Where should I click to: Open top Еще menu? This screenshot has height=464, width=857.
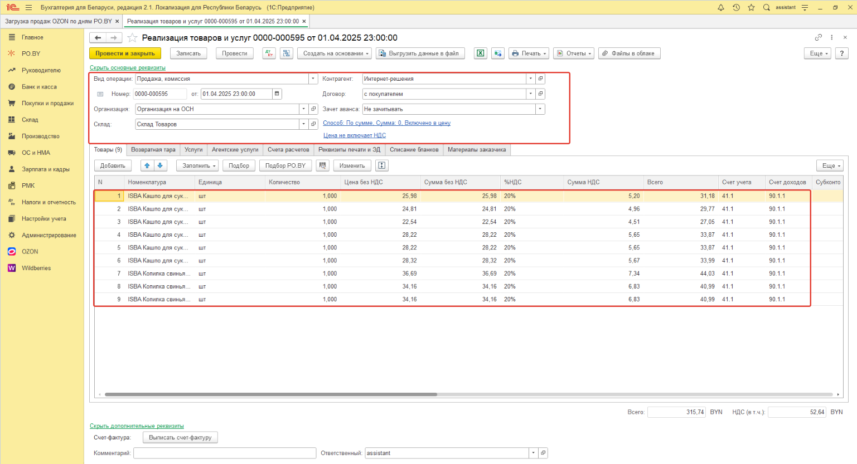coord(818,53)
